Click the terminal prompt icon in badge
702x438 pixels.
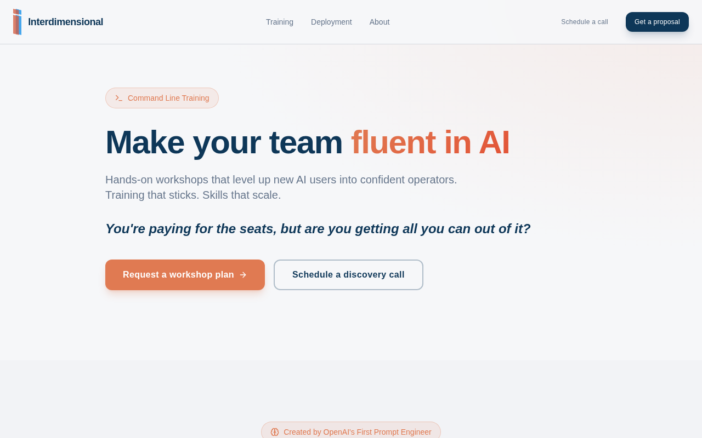(119, 98)
